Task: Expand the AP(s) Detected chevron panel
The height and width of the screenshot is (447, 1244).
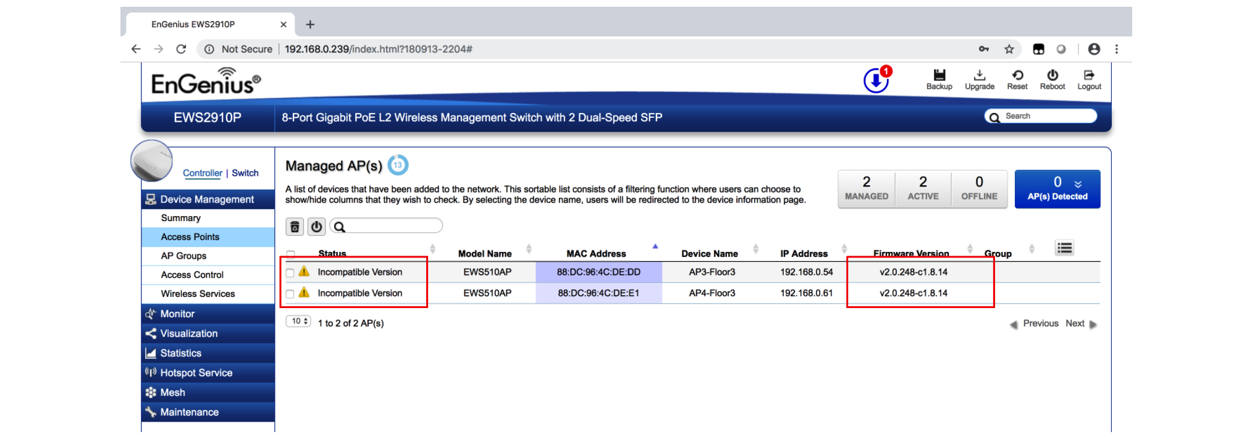Action: (x=1078, y=184)
